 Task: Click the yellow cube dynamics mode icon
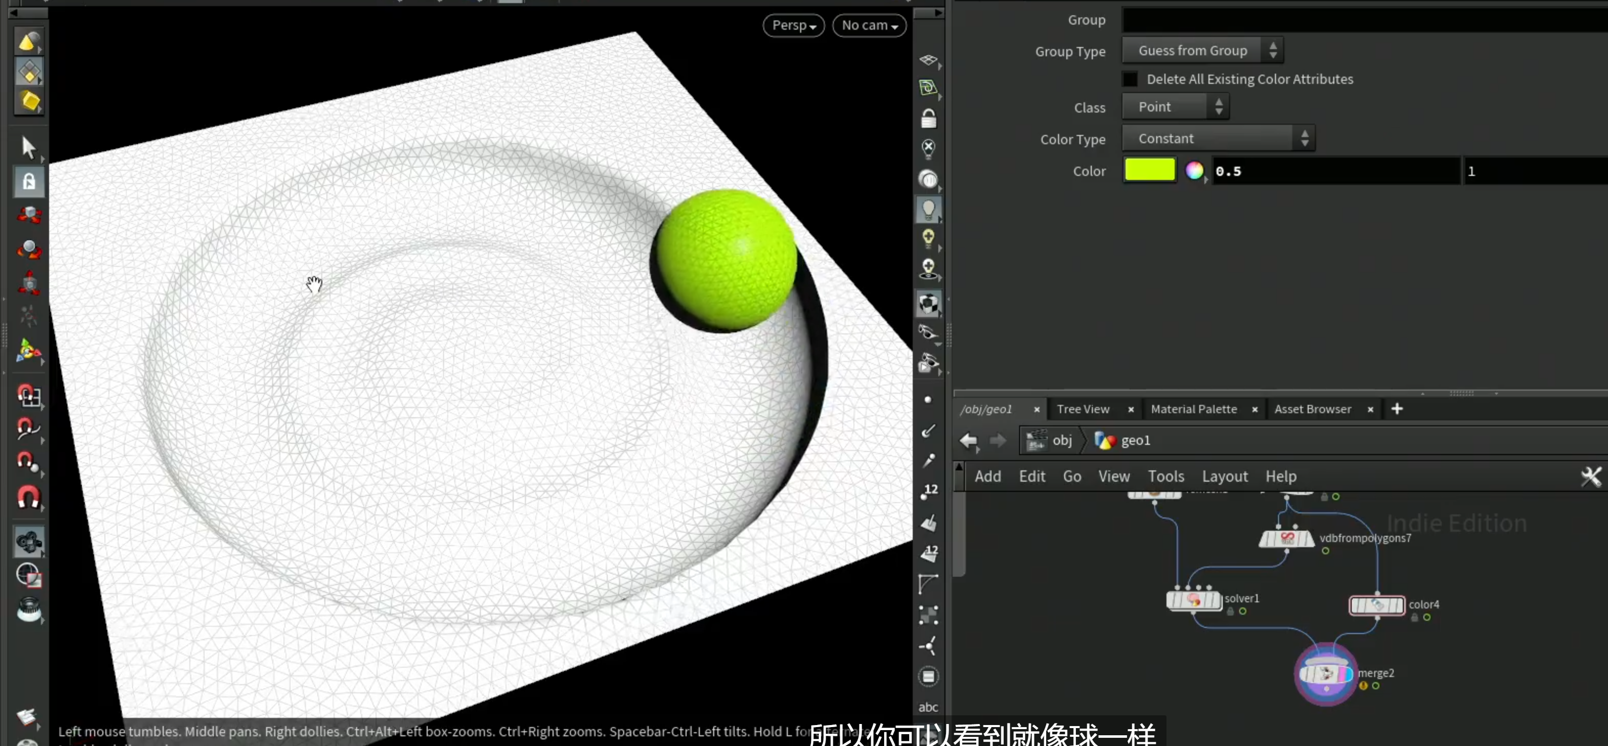pos(29,101)
